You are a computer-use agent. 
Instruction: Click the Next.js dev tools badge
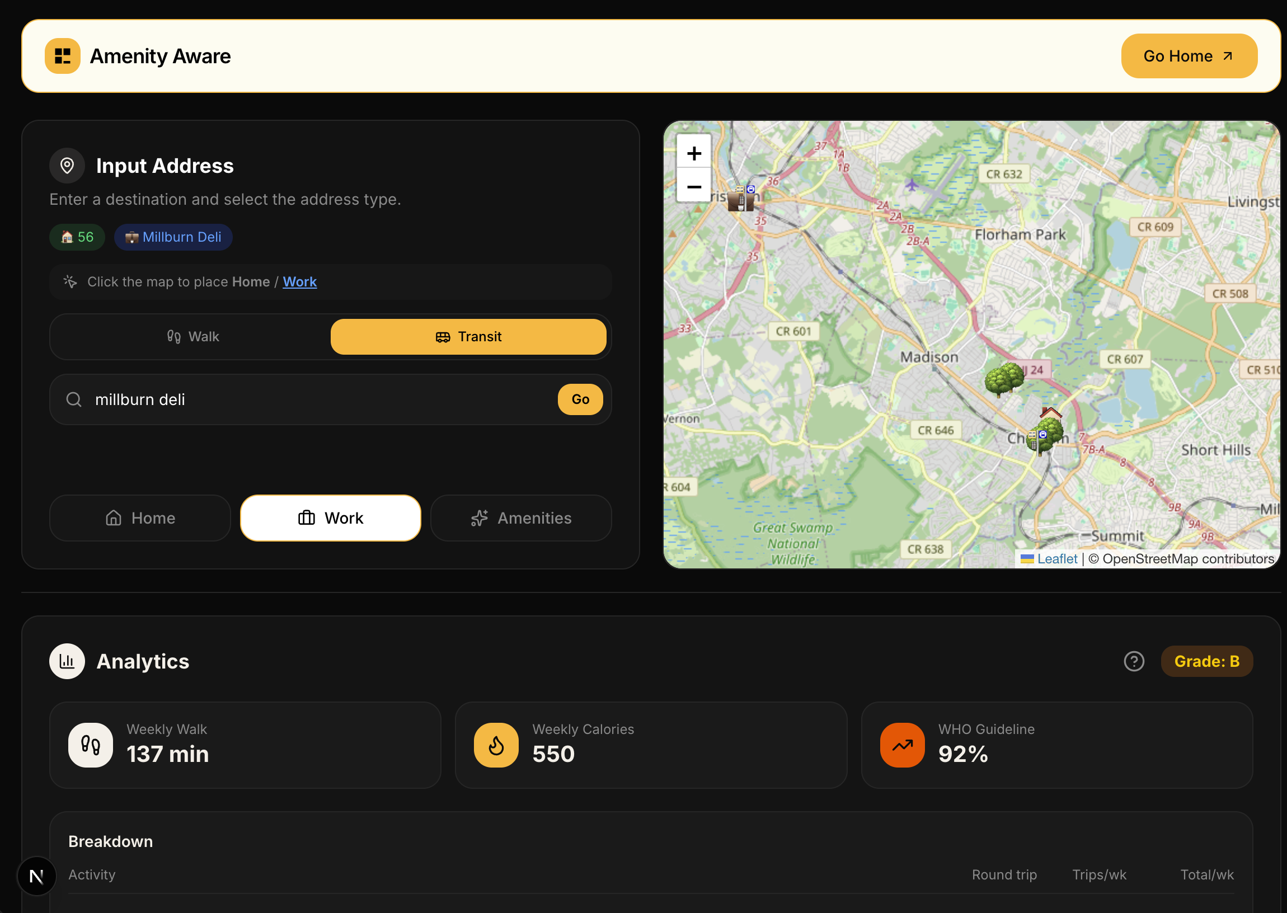click(x=37, y=876)
